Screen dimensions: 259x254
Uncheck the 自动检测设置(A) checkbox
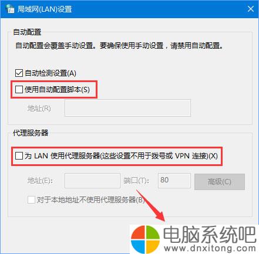click(19, 73)
